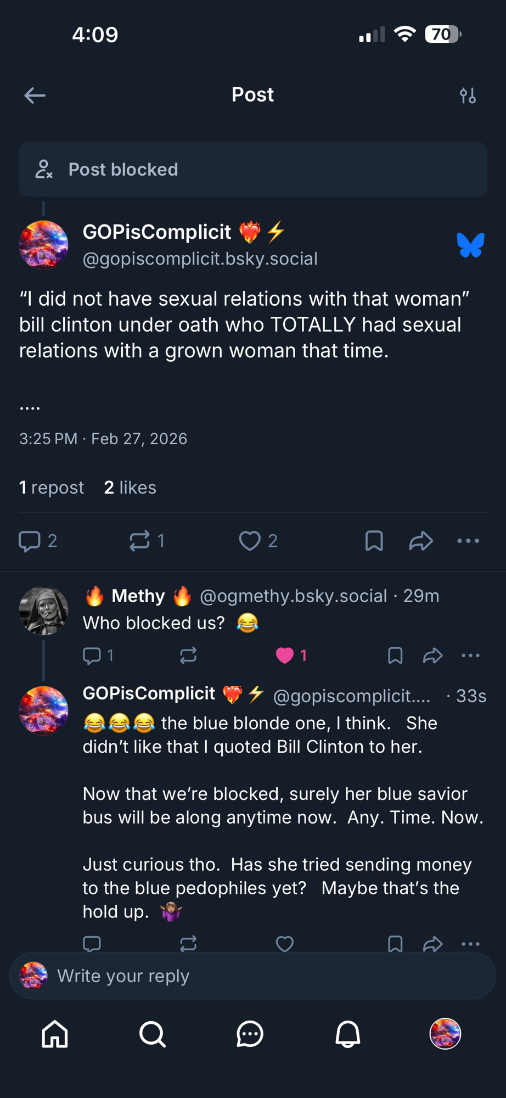Share the main post

(x=421, y=541)
